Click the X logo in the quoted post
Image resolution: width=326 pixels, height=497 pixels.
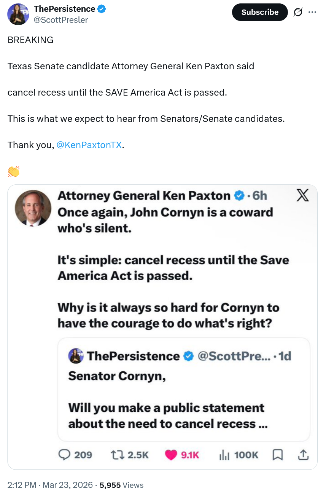click(x=302, y=195)
